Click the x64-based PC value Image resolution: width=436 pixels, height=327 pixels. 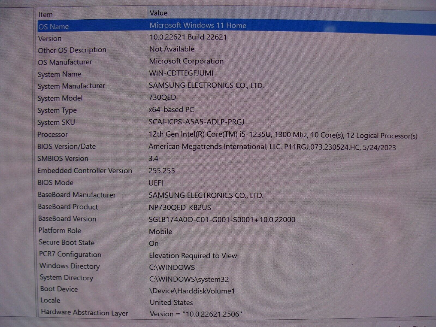click(x=171, y=110)
